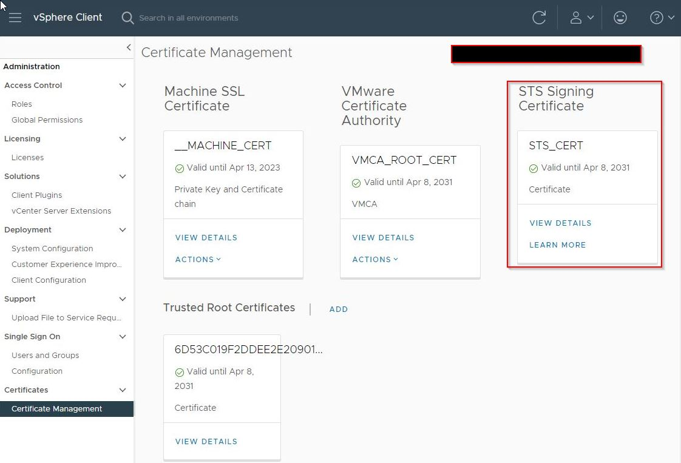The height and width of the screenshot is (463, 681).
Task: Select Certificate Management in sidebar
Action: click(x=67, y=409)
